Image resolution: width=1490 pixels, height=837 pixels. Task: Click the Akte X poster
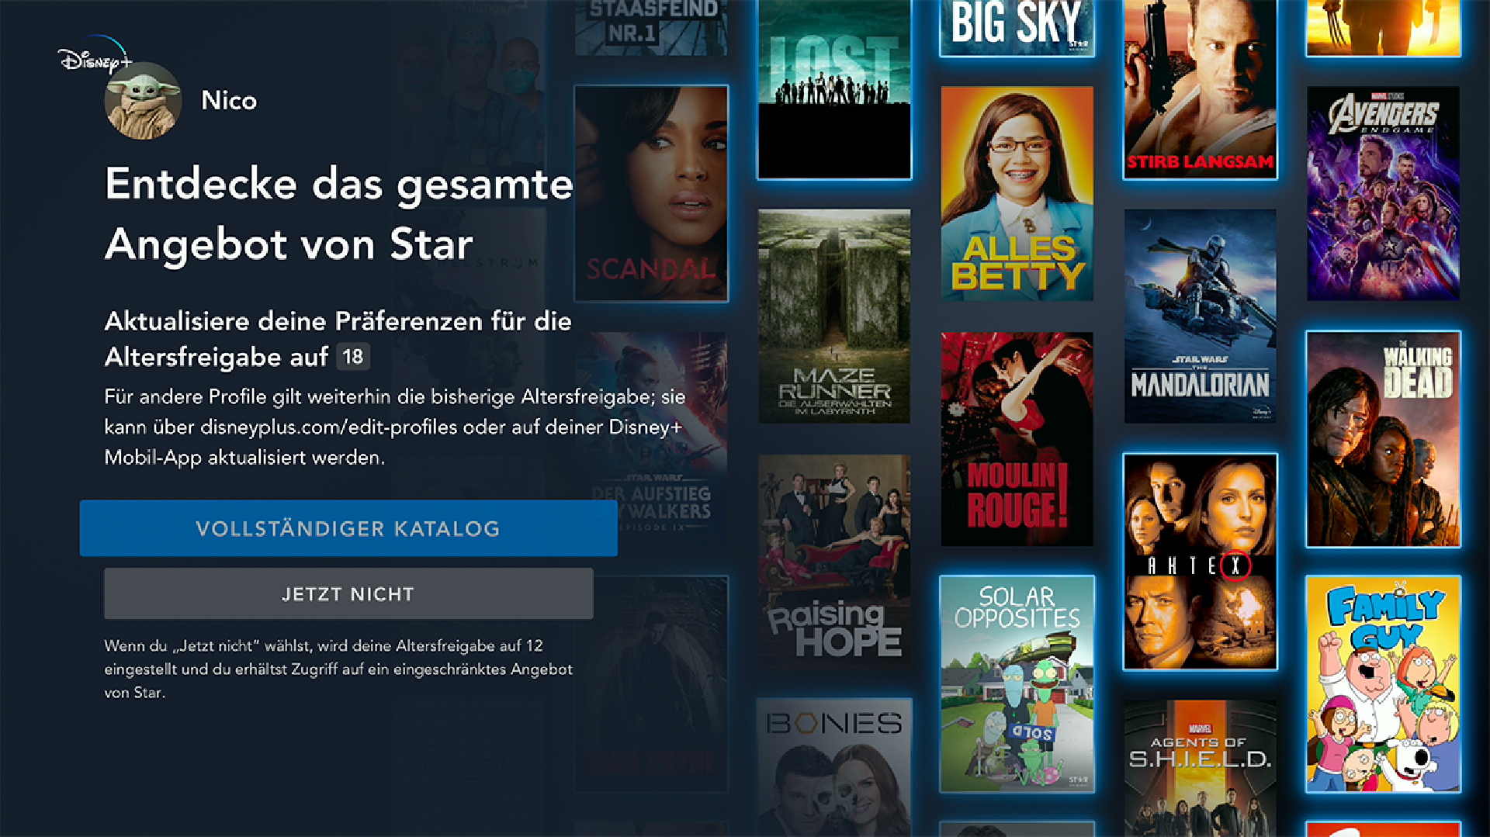coord(1200,562)
